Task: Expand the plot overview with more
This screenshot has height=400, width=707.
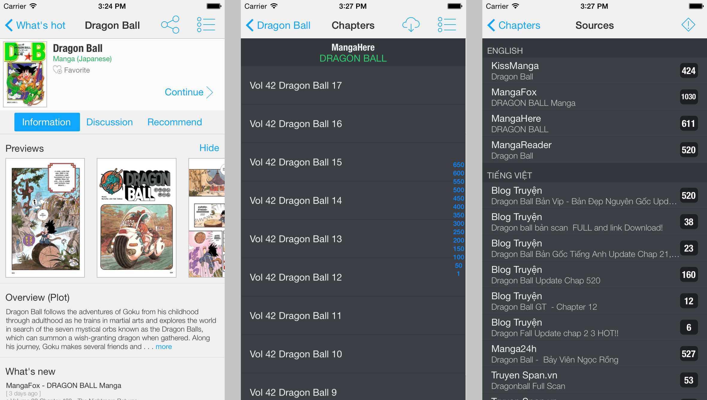Action: (x=164, y=347)
